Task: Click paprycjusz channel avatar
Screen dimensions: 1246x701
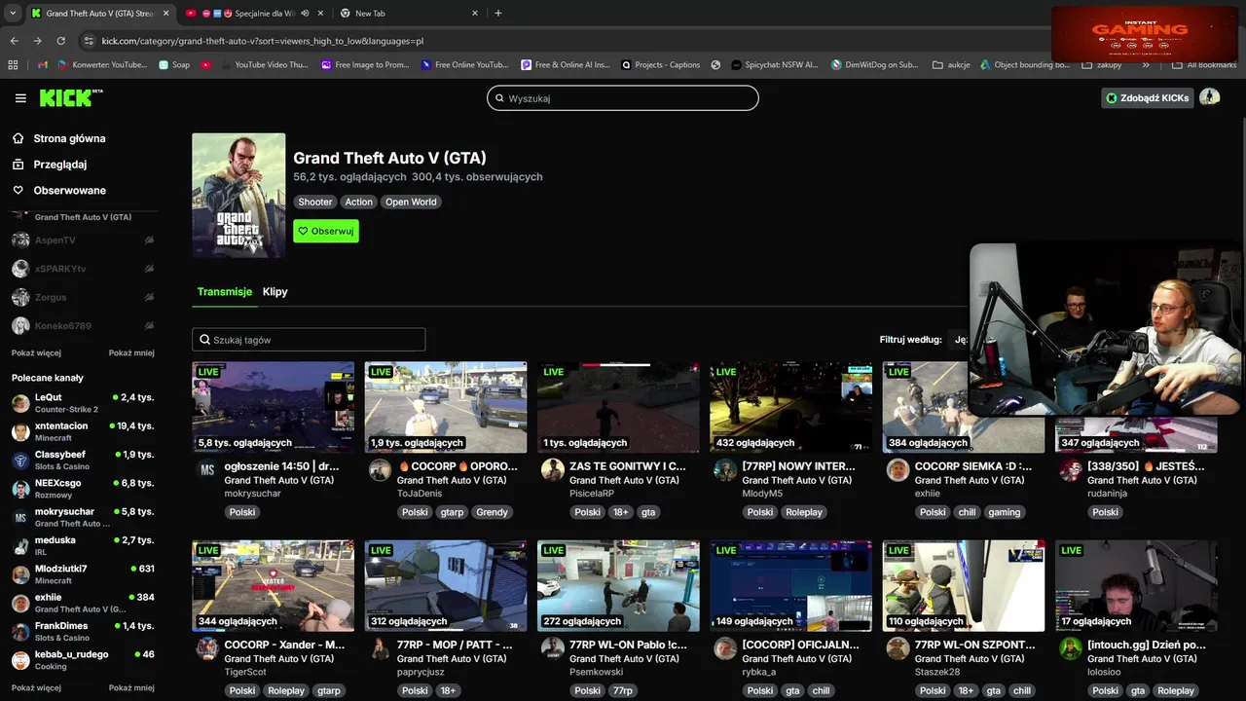Action: tap(380, 648)
